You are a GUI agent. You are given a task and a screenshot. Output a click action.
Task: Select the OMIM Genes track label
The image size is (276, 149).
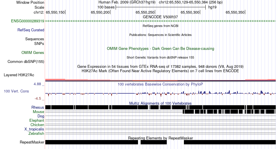(33, 53)
